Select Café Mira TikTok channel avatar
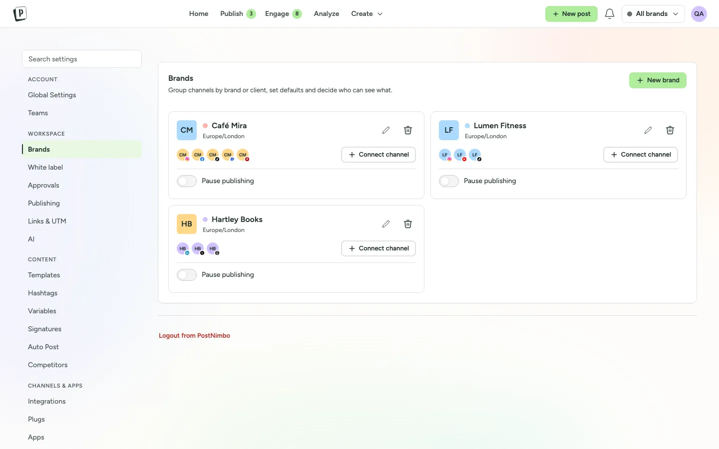Viewport: 719px width, 449px height. 213,155
